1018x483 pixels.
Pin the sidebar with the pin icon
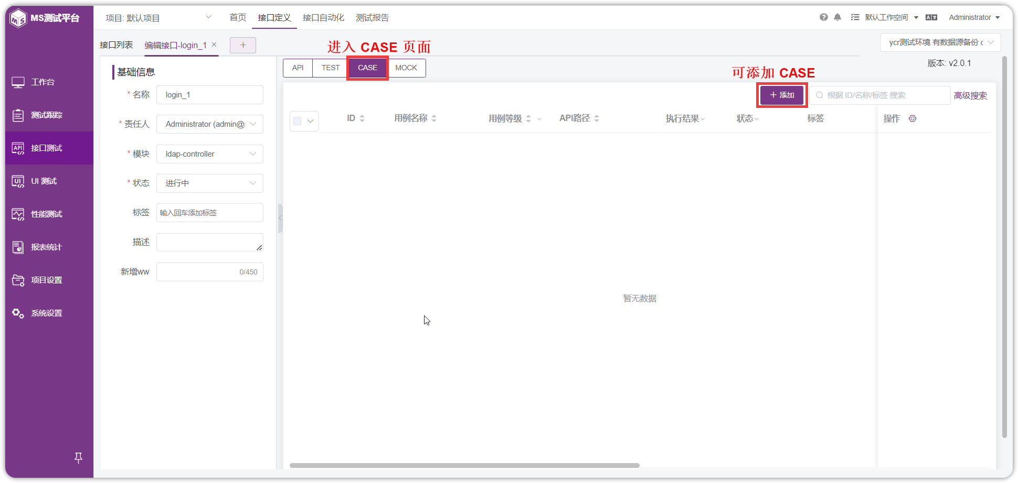click(78, 458)
